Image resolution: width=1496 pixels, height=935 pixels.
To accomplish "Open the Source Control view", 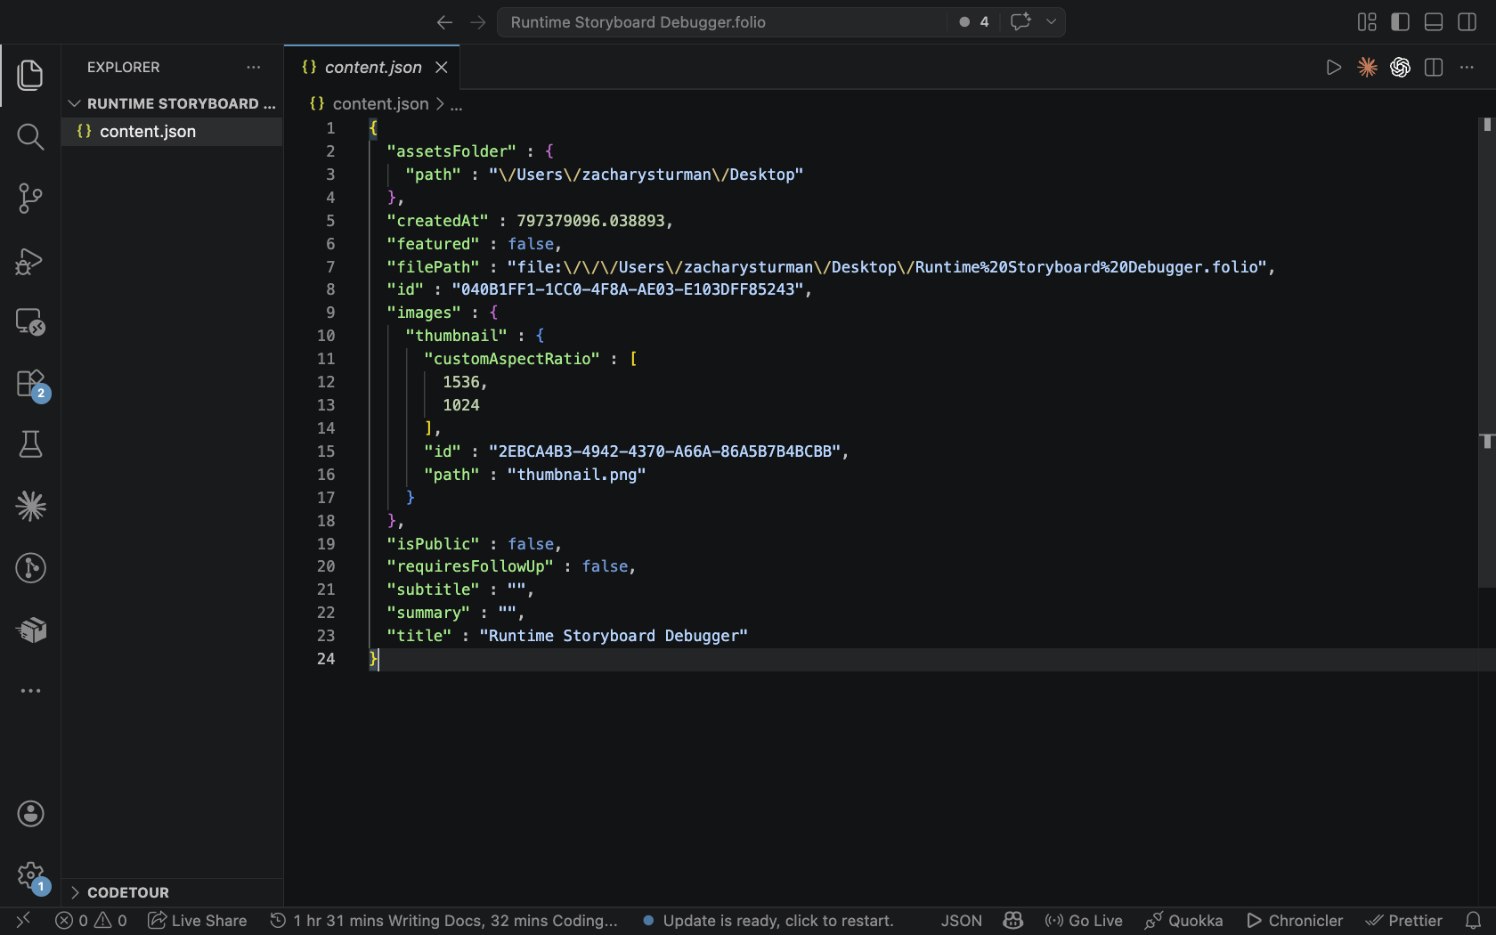I will coord(30,198).
